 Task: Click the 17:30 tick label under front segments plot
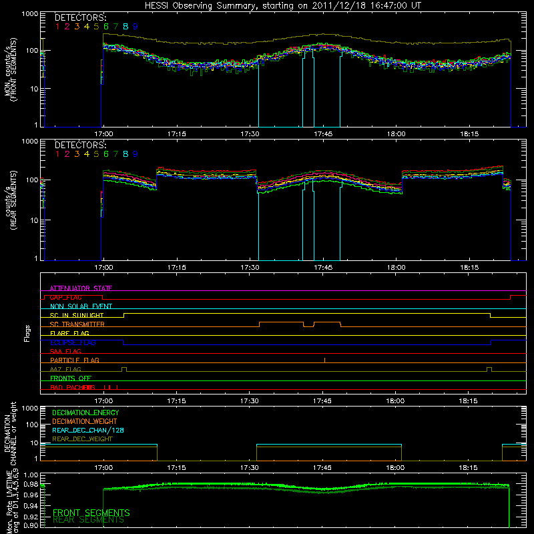tap(250, 134)
